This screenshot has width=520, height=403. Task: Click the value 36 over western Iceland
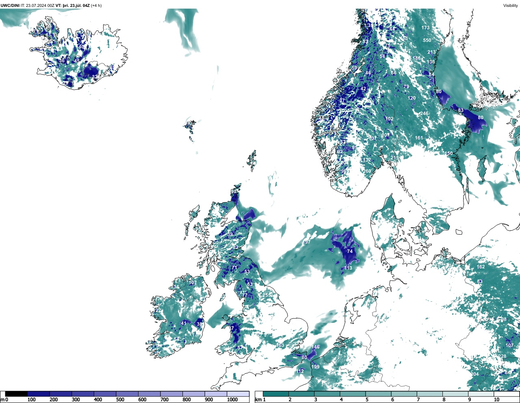[62, 61]
